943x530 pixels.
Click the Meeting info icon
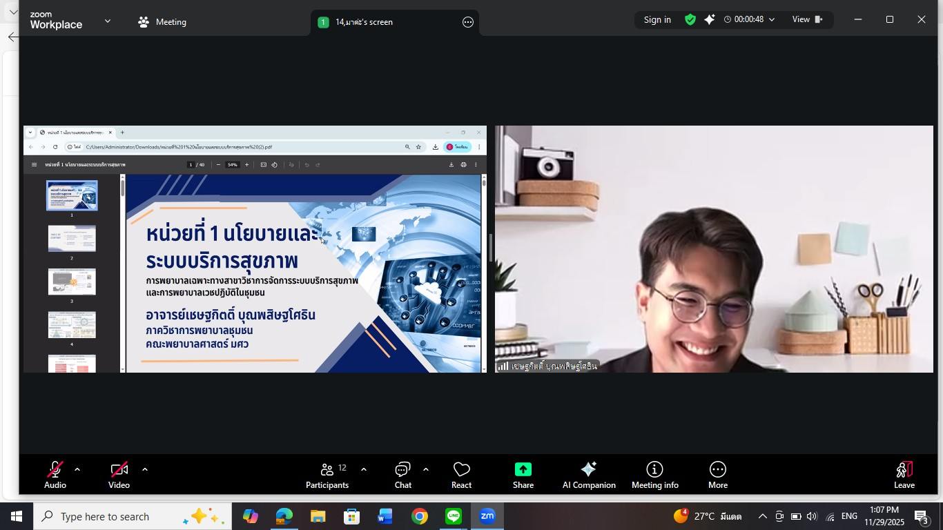click(x=654, y=474)
